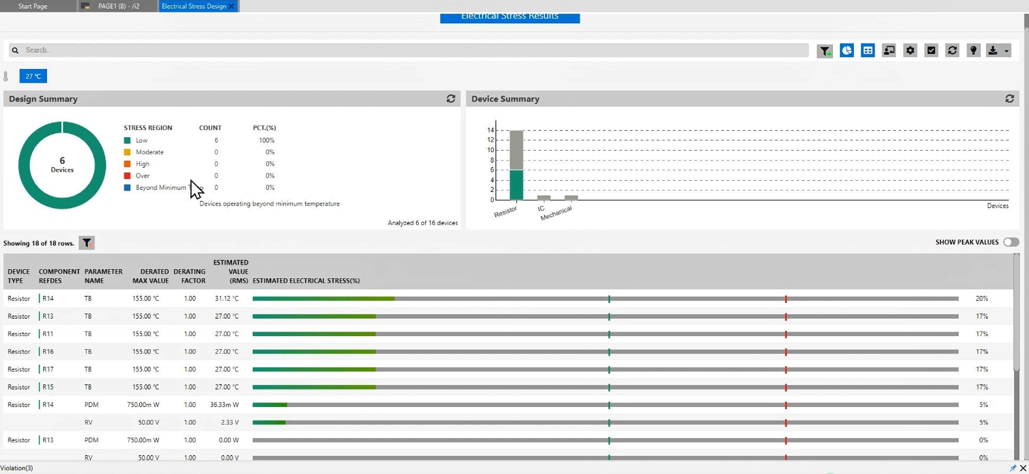The width and height of the screenshot is (1029, 474).
Task: Click the add filter funnel icon in the top toolbar
Action: pyautogui.click(x=825, y=51)
